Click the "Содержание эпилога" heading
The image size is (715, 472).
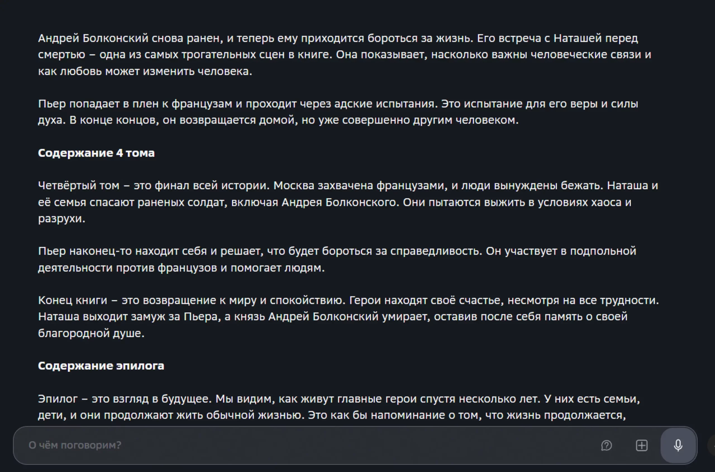point(101,366)
